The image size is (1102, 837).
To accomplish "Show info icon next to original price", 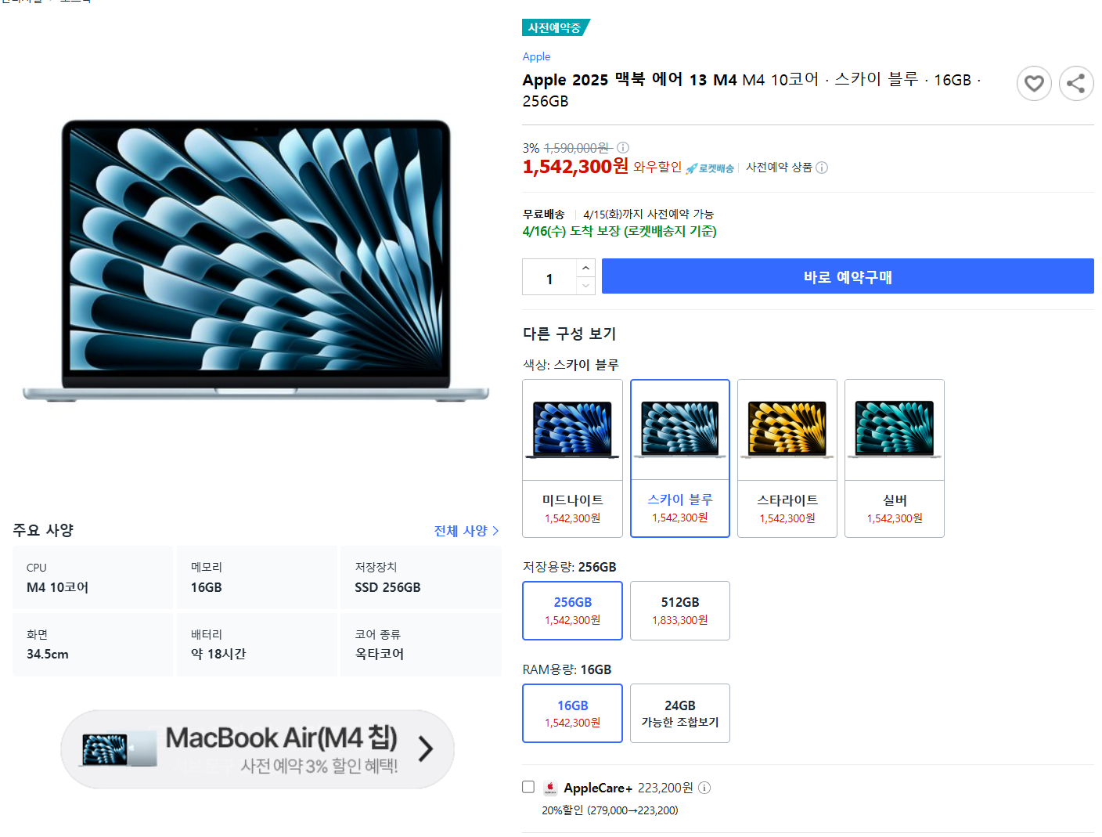I will [623, 148].
